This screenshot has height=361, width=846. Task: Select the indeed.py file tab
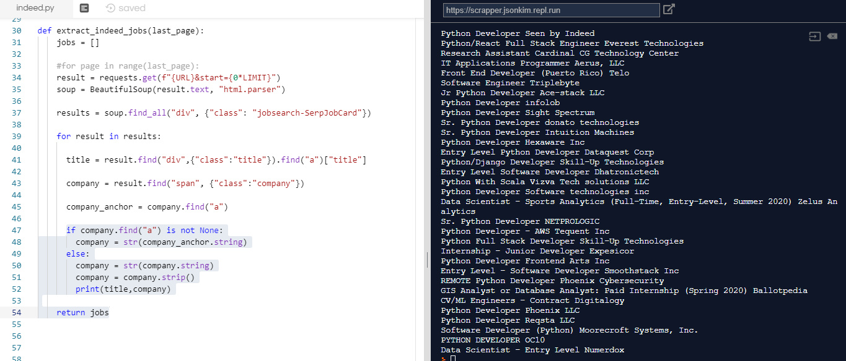point(35,8)
